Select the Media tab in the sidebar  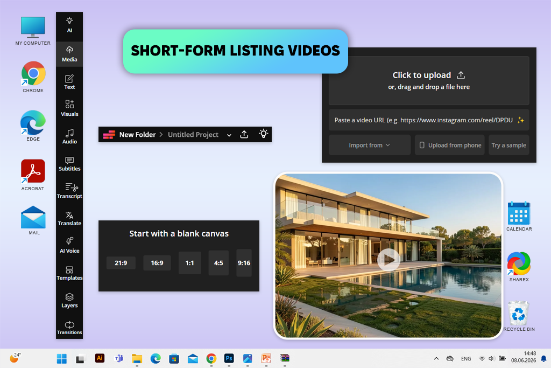(x=69, y=54)
